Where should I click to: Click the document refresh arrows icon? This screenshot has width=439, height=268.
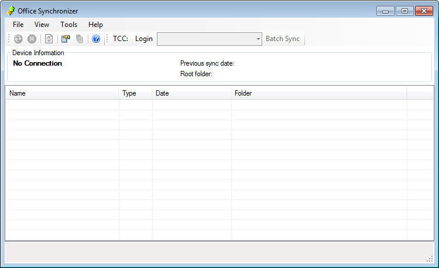pos(49,39)
